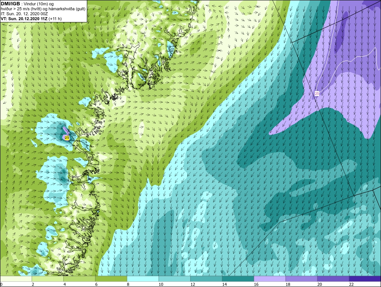381x287 pixels.
Task: Click the 20–22 m/s violet legend swatch
Action: [333, 279]
